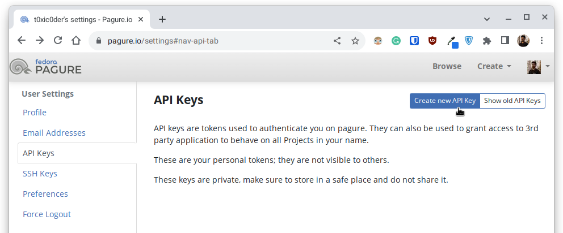Image resolution: width=563 pixels, height=233 pixels.
Task: Click the Create new API Key button
Action: (x=445, y=101)
